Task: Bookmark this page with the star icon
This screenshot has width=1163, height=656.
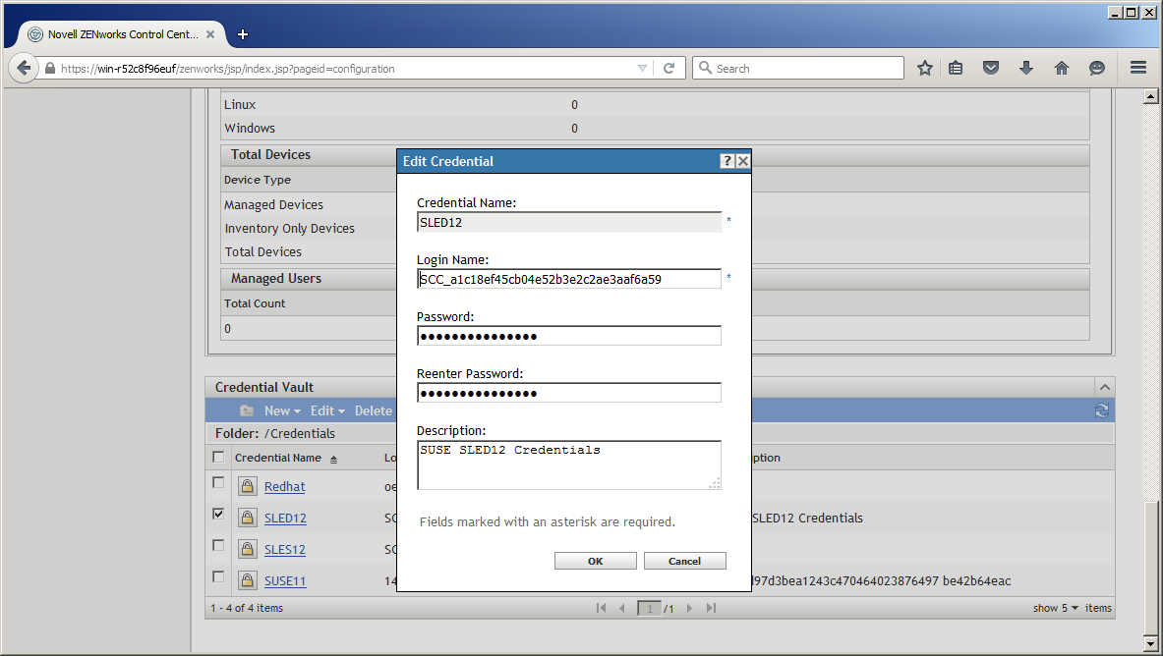Action: point(924,68)
